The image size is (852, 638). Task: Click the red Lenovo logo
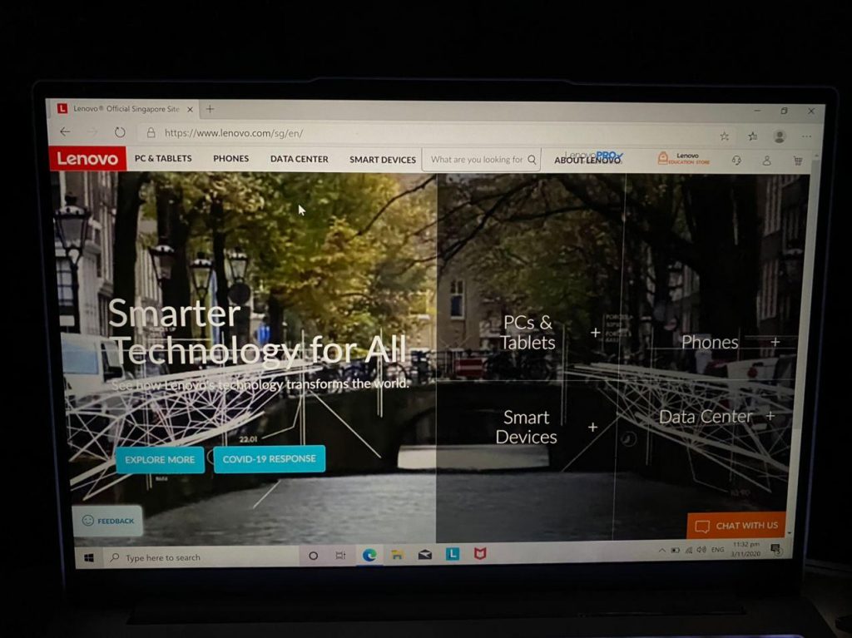click(87, 158)
